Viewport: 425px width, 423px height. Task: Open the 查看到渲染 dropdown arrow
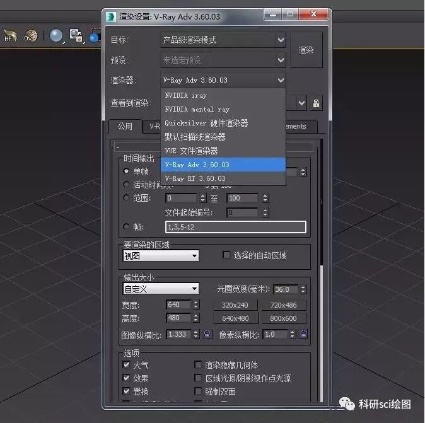[301, 103]
